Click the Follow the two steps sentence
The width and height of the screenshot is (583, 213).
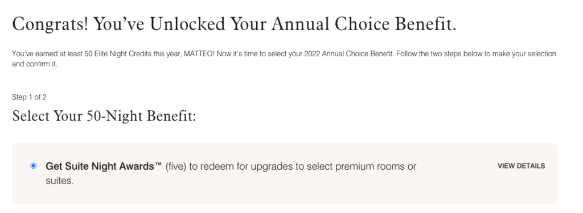point(476,54)
